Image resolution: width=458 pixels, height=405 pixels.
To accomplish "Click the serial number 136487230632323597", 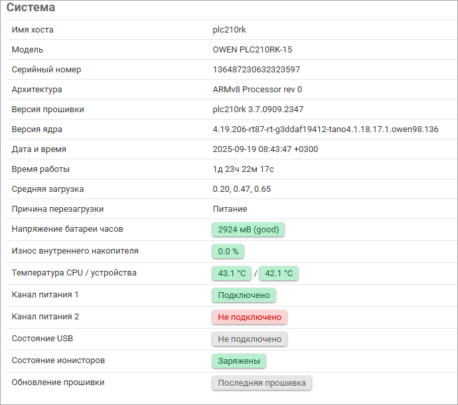I will pos(256,70).
